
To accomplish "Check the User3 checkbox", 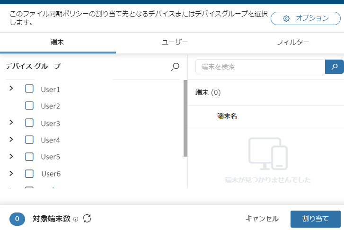I will (29, 123).
